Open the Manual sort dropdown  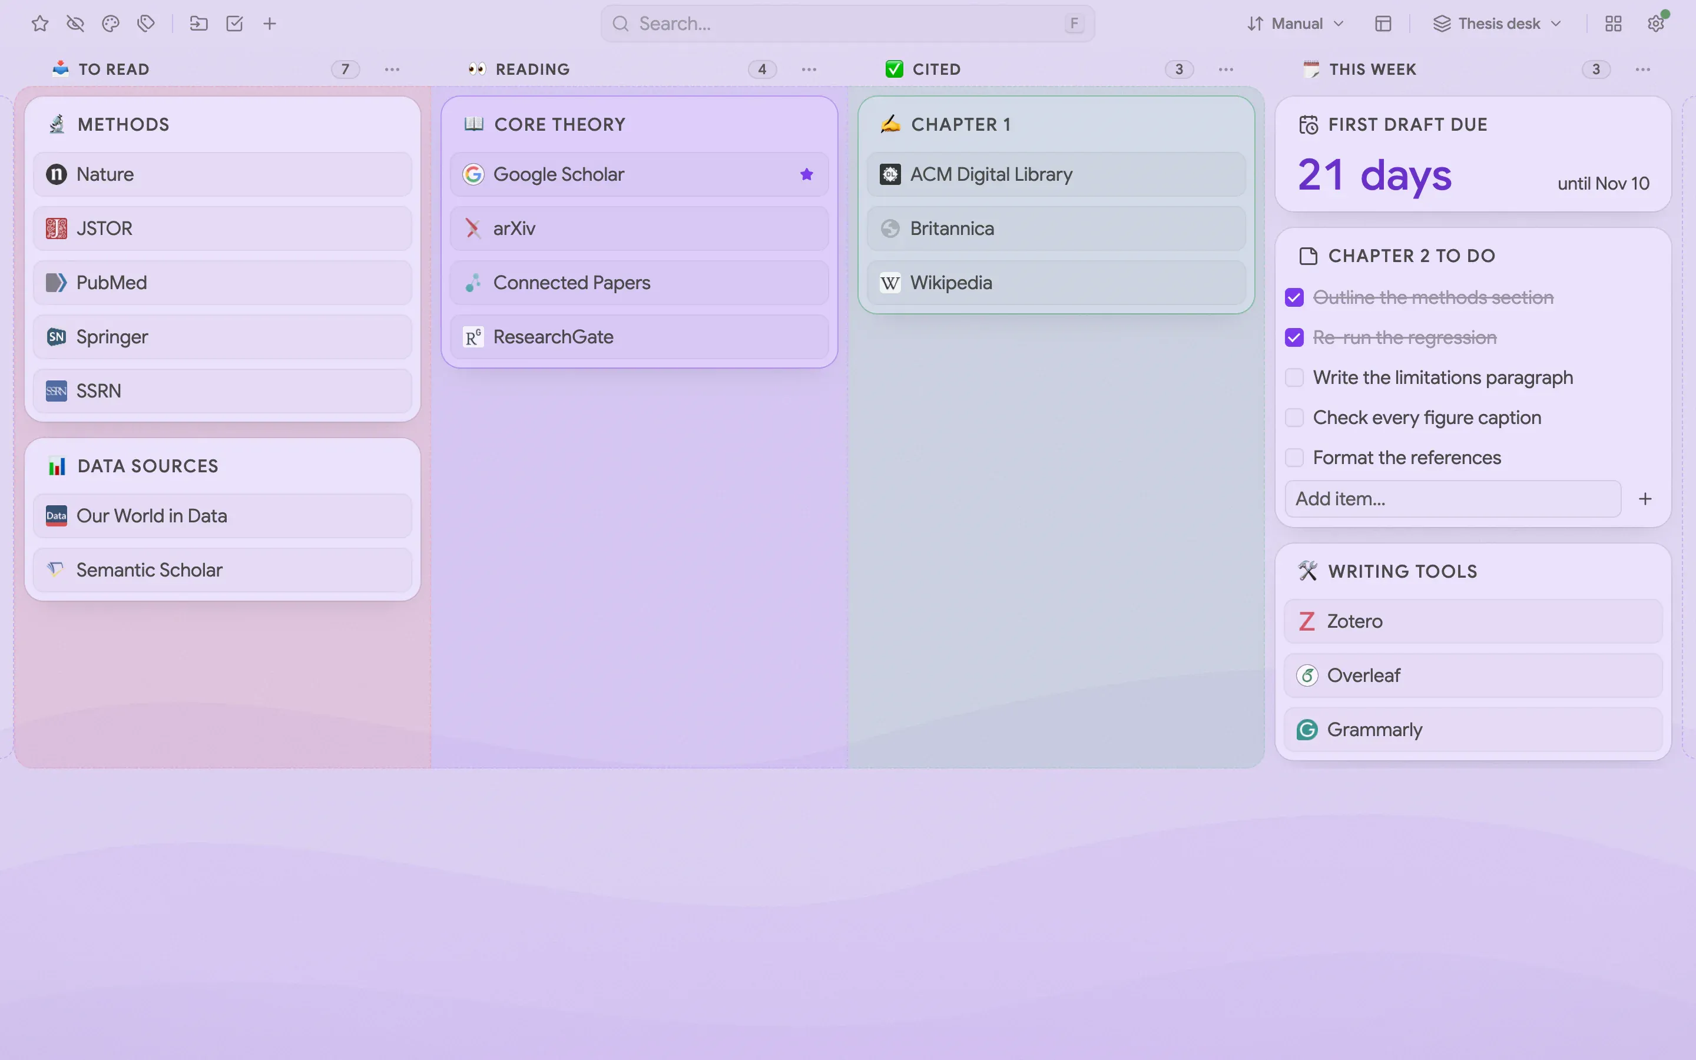pos(1296,24)
